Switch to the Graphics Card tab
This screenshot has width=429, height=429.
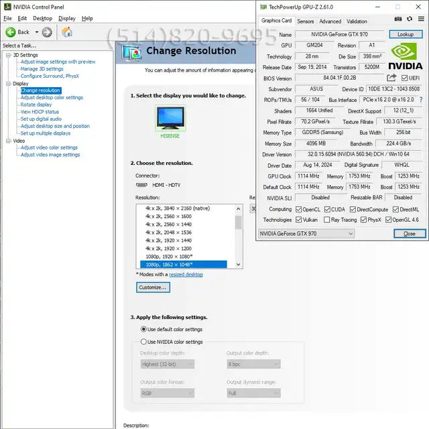pyautogui.click(x=276, y=21)
